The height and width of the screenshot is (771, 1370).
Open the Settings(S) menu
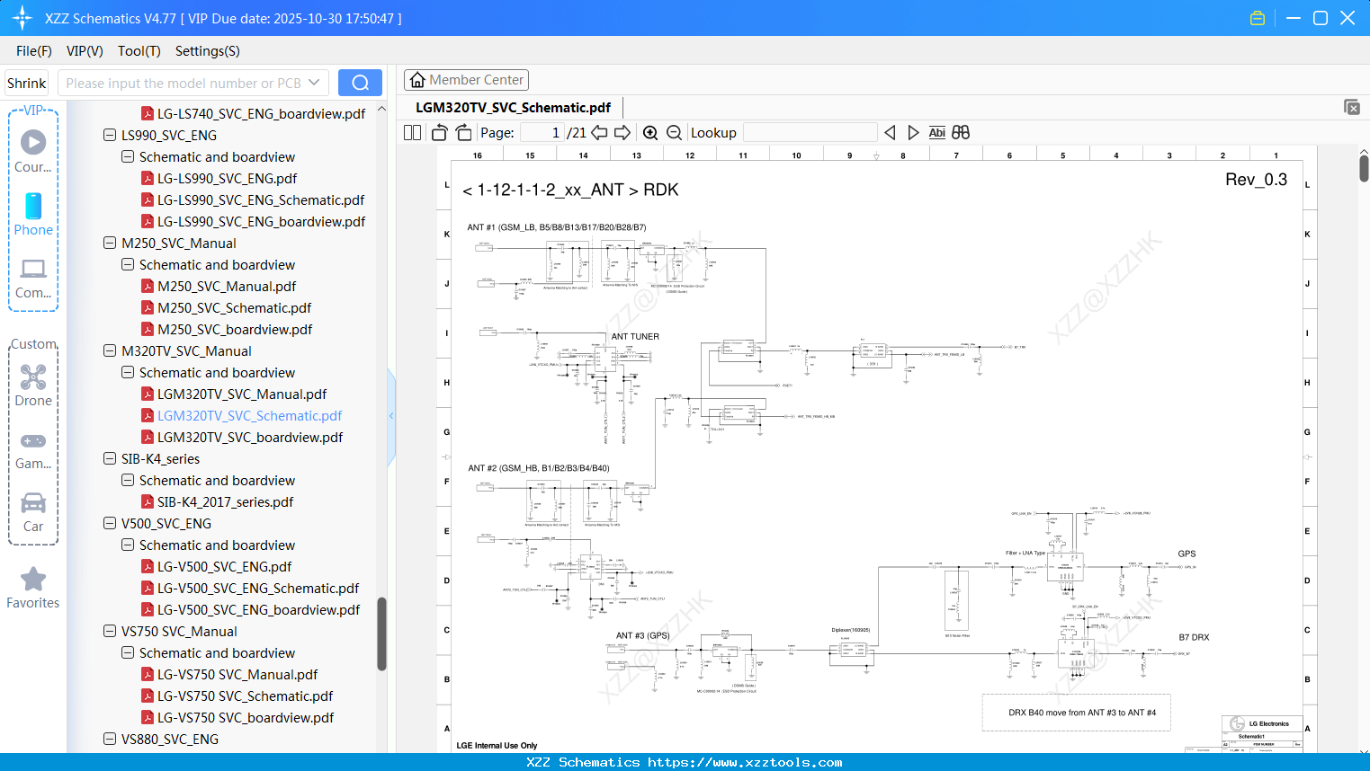point(207,51)
